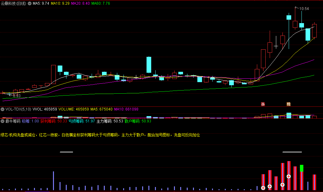Select the MA20: 8.40 label
Viewport: 323px width, 192px height.
pyautogui.click(x=80, y=3)
